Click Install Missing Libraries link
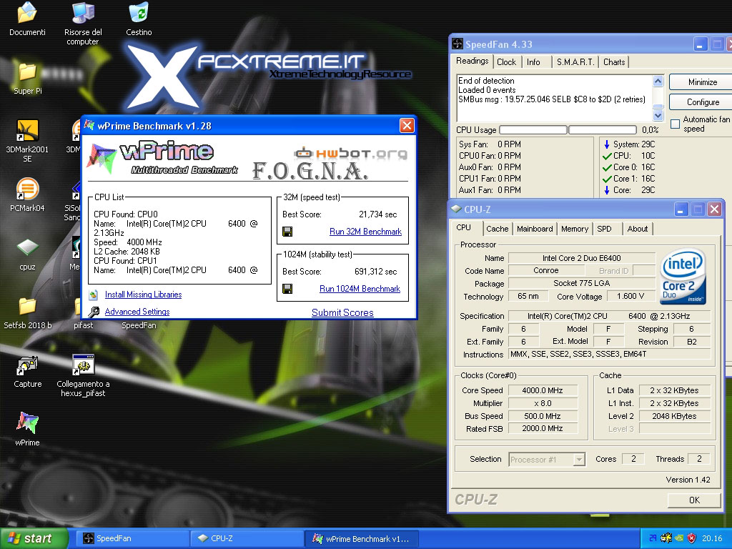Image resolution: width=732 pixels, height=549 pixels. (143, 295)
